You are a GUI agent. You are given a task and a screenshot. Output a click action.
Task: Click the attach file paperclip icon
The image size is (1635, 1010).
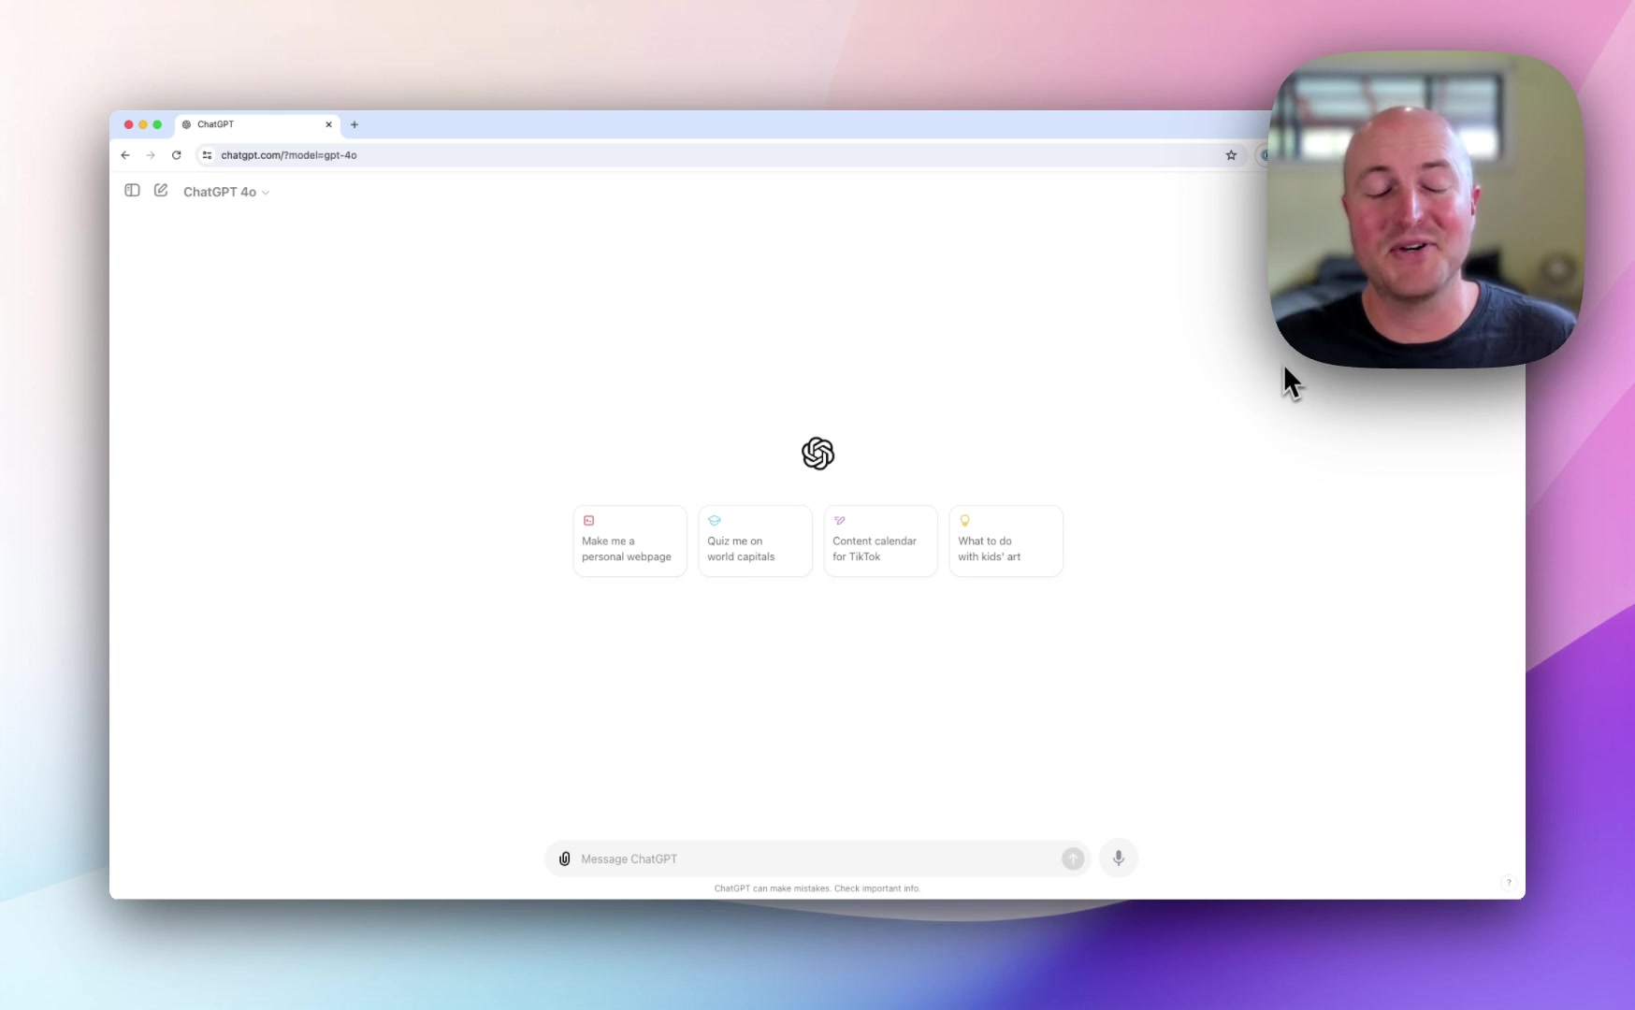(565, 858)
